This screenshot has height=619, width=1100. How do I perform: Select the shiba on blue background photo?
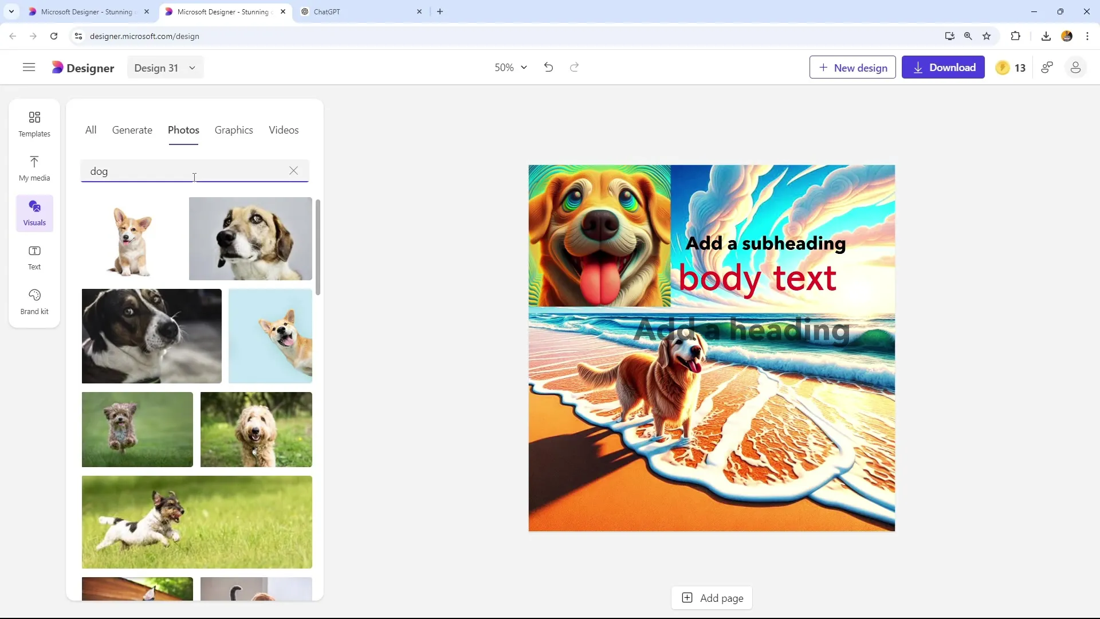[x=270, y=336]
